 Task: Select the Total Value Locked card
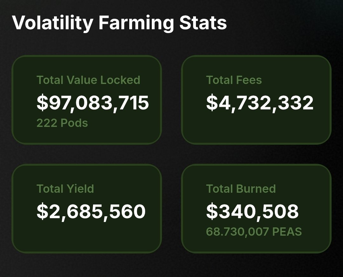pos(87,100)
